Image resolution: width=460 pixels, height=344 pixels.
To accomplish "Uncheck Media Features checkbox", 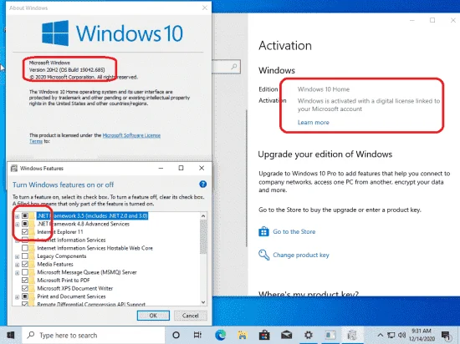I will [25, 264].
